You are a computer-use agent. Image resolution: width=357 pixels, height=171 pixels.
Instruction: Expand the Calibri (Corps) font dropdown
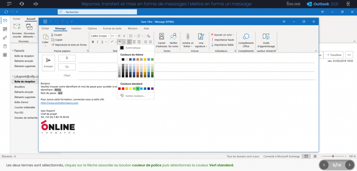(x=108, y=36)
